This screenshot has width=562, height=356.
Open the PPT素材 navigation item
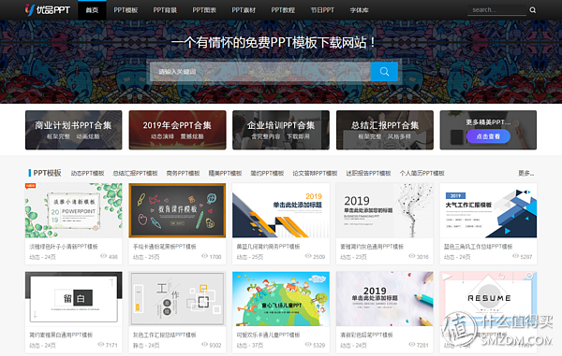click(x=244, y=10)
